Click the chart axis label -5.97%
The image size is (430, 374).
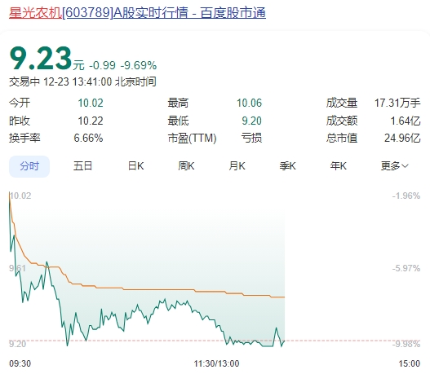(406, 268)
